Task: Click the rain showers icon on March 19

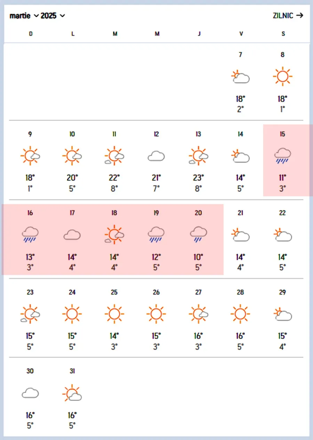Action: pos(156,235)
